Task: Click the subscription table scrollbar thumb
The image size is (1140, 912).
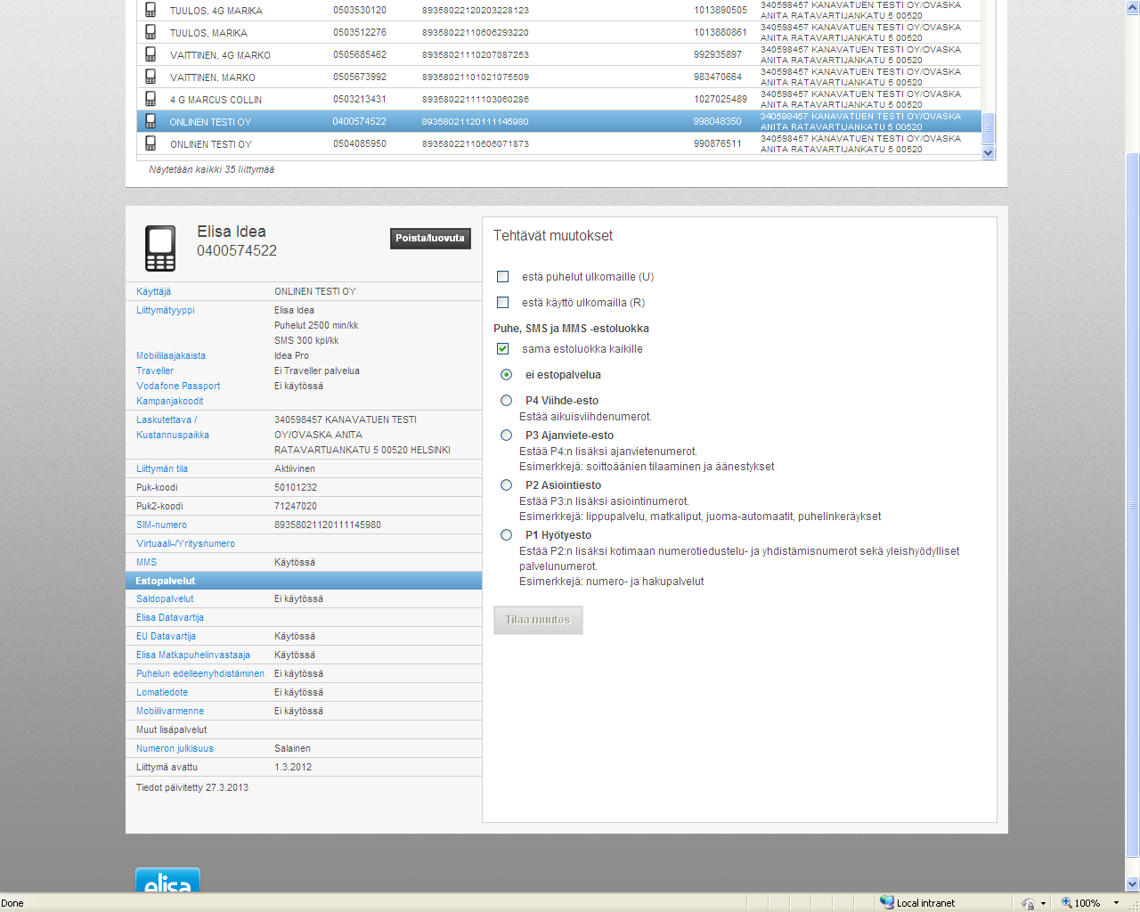Action: 988,128
